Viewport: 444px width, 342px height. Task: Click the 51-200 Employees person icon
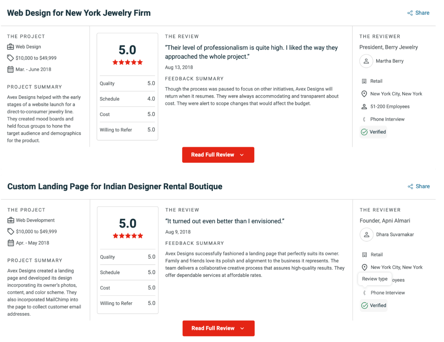coord(364,107)
